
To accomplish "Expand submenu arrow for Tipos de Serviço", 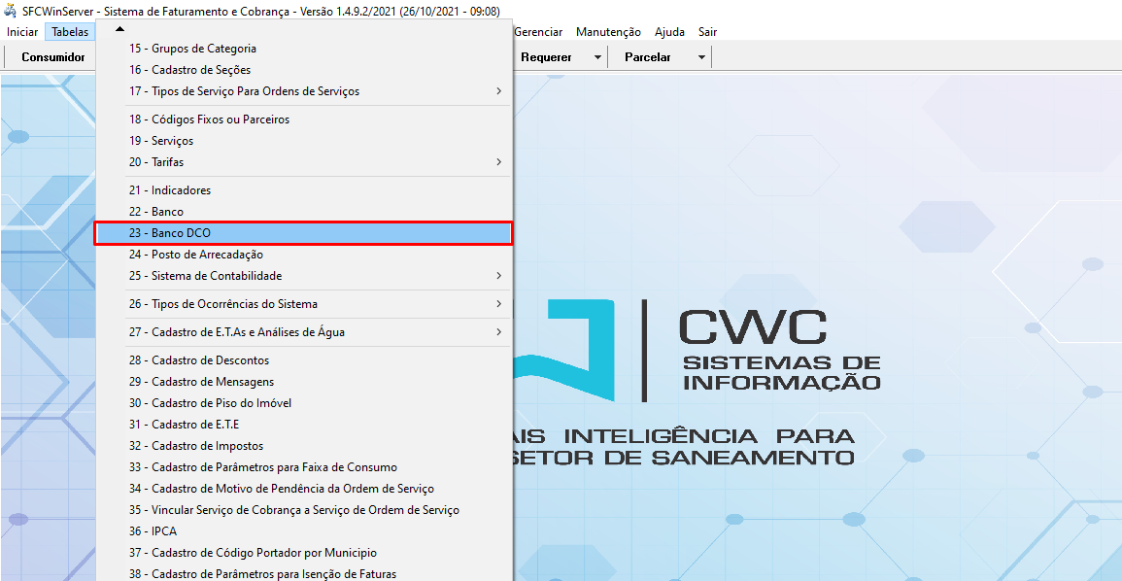I will click(498, 91).
